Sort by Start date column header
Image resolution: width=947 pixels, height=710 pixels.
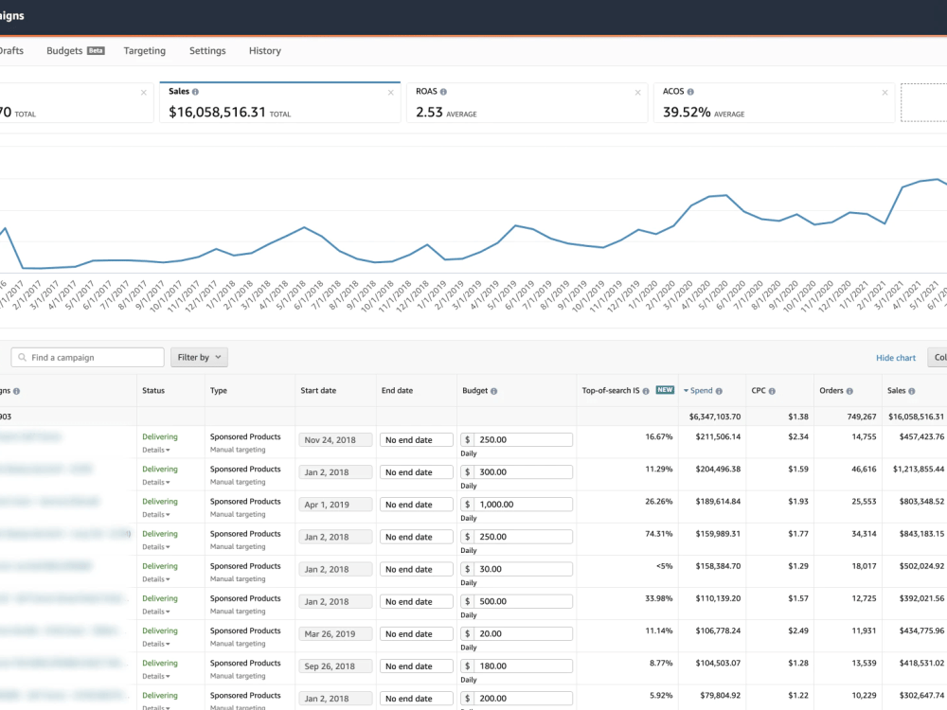coord(318,391)
